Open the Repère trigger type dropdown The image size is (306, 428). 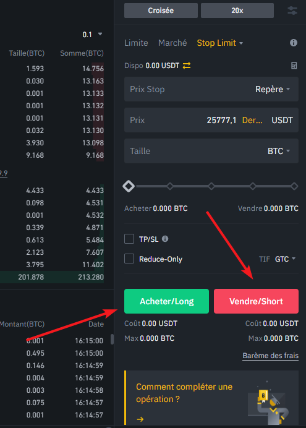pos(273,89)
